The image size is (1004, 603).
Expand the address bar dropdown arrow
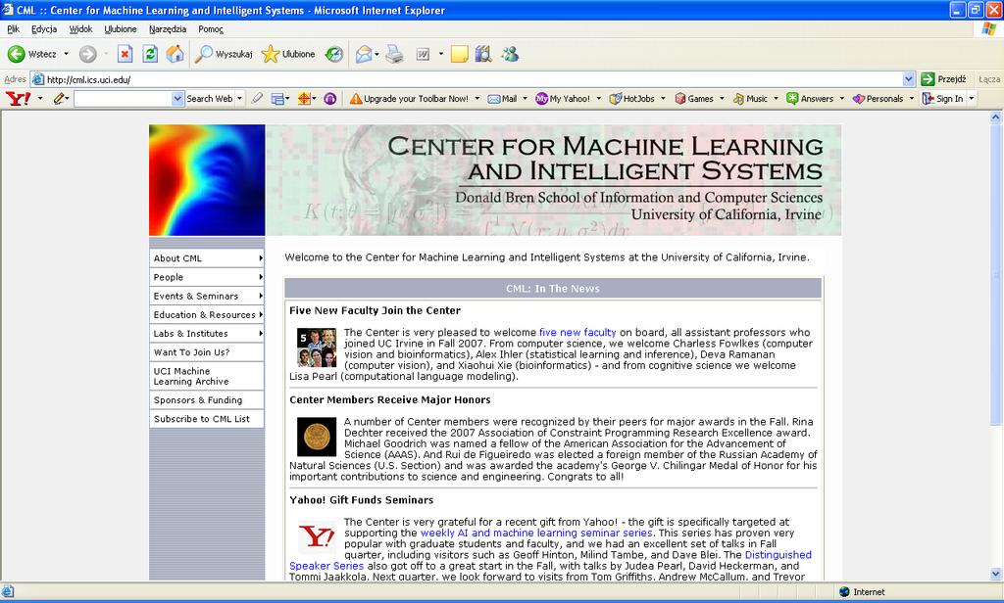909,79
